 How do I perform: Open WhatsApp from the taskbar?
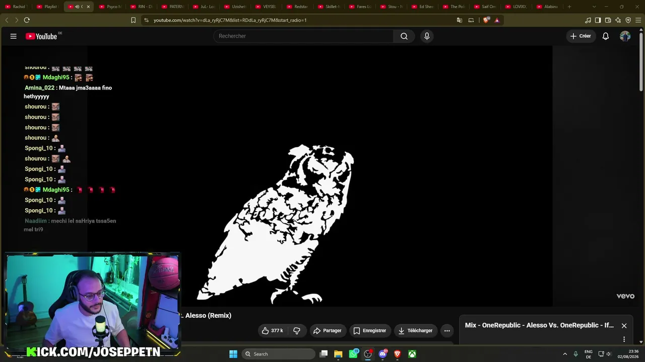[353, 354]
